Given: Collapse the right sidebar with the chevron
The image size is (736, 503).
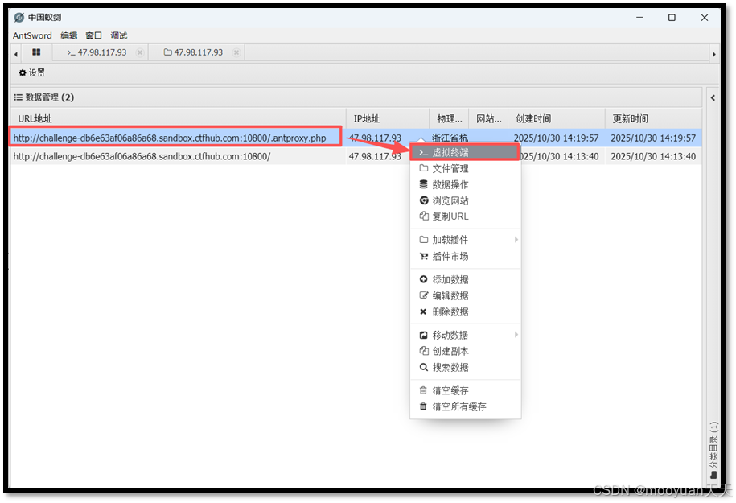Looking at the screenshot, I should 713,97.
